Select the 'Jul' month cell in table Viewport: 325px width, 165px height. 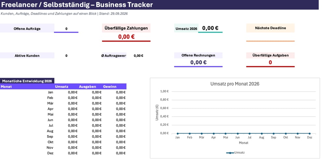click(27, 125)
